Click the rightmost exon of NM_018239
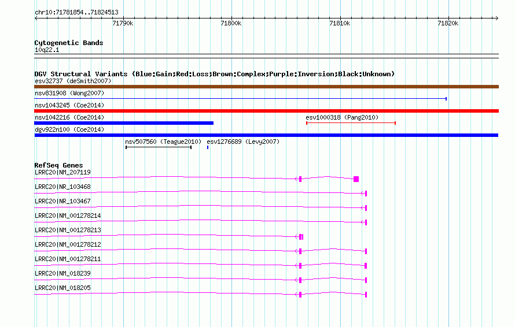 click(x=366, y=280)
